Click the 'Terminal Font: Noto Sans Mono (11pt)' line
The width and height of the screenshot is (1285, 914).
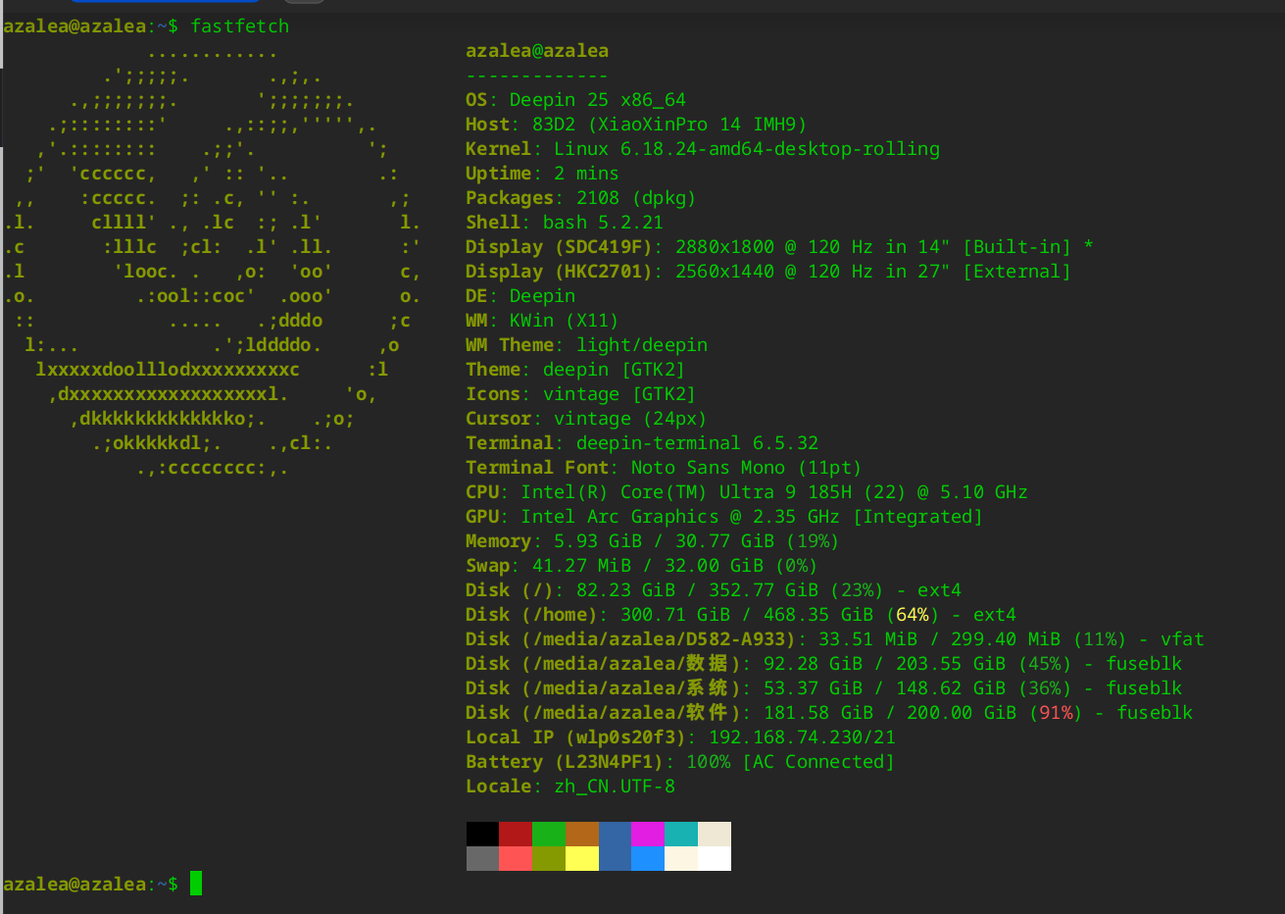tap(664, 468)
